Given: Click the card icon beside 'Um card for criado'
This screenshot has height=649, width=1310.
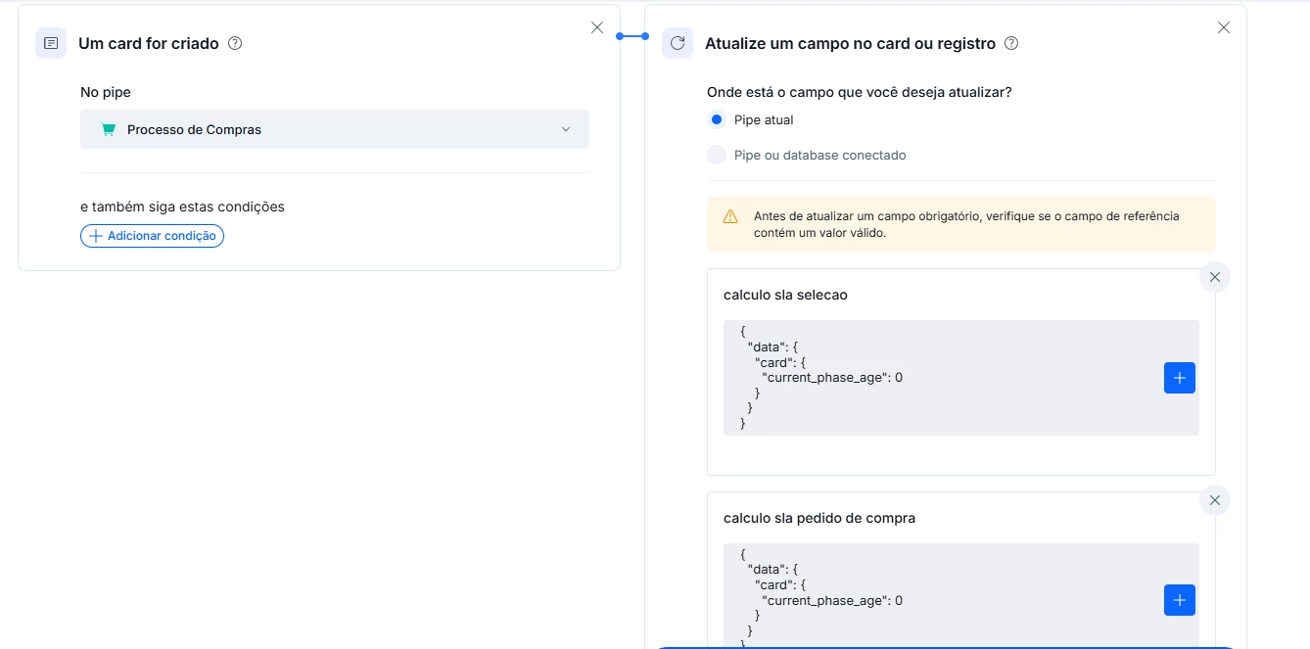Looking at the screenshot, I should pos(51,43).
